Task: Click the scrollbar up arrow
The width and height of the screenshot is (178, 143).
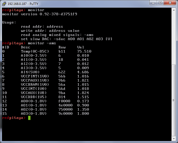Action: click(174, 10)
